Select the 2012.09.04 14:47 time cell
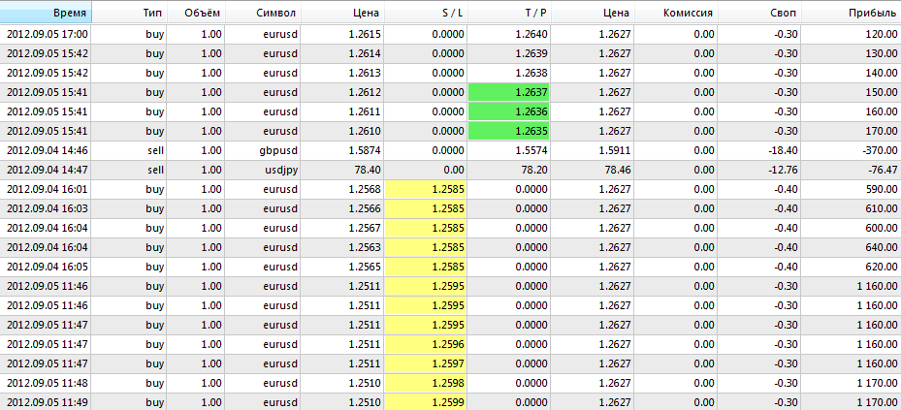Viewport: 901px width, 410px height. 48,171
